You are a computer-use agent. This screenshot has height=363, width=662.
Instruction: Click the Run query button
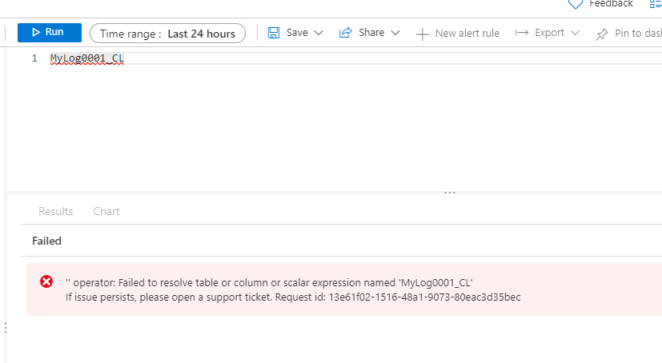coord(49,33)
